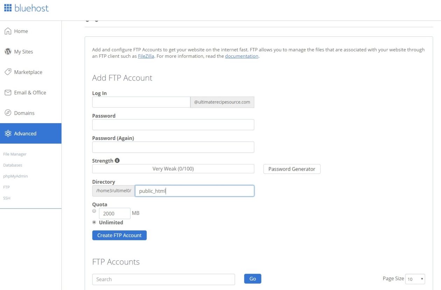The height and width of the screenshot is (290, 441).
Task: Open File Manager from sidebar menu
Action: click(x=14, y=154)
